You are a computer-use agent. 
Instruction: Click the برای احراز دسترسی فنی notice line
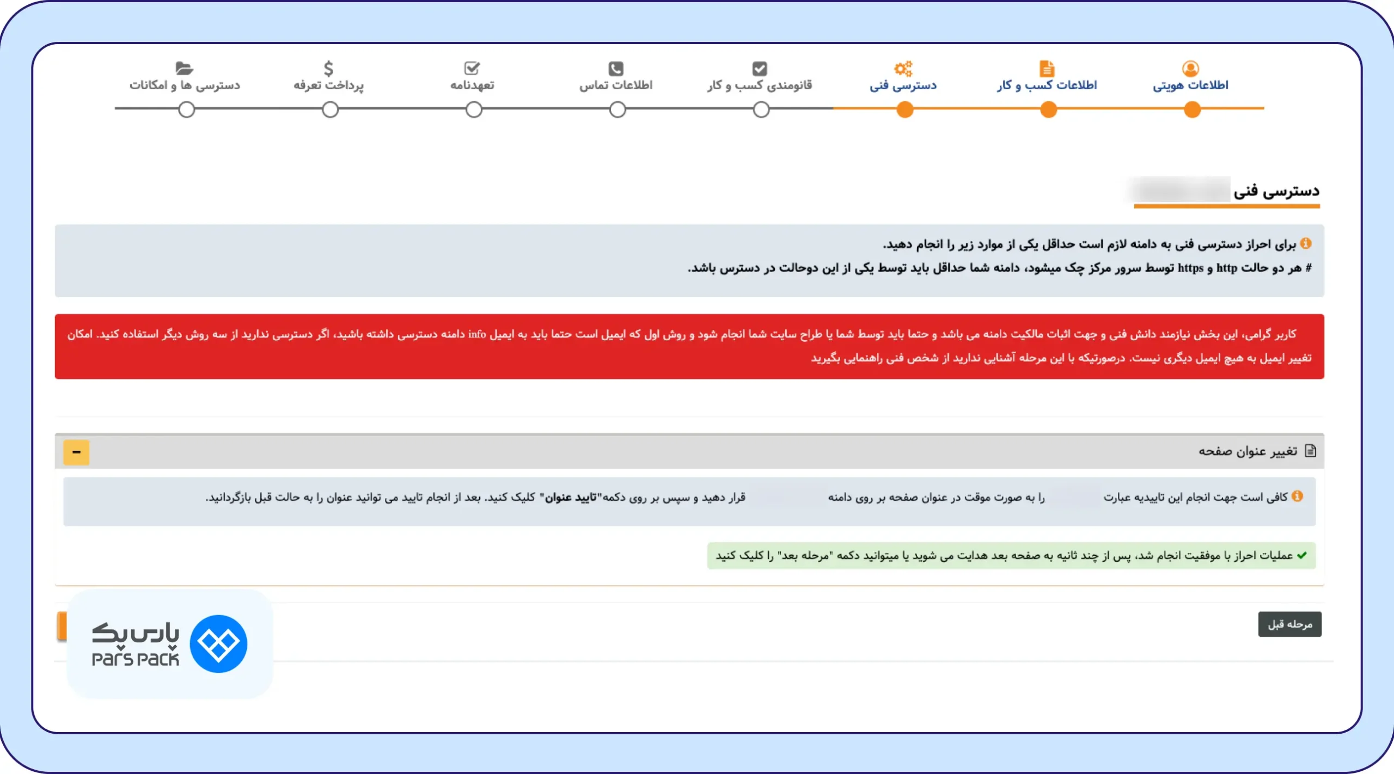click(x=1089, y=244)
